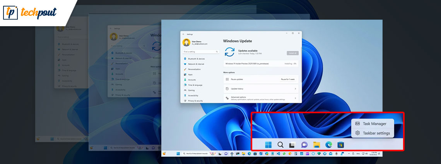Click the Start button in the enlarged taskbar
Screen dimensions: 441x164
click(x=268, y=145)
